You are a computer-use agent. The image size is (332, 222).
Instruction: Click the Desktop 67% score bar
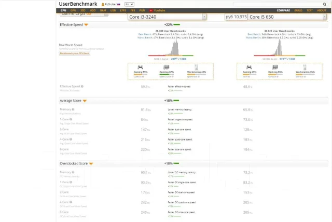pyautogui.click(x=167, y=75)
